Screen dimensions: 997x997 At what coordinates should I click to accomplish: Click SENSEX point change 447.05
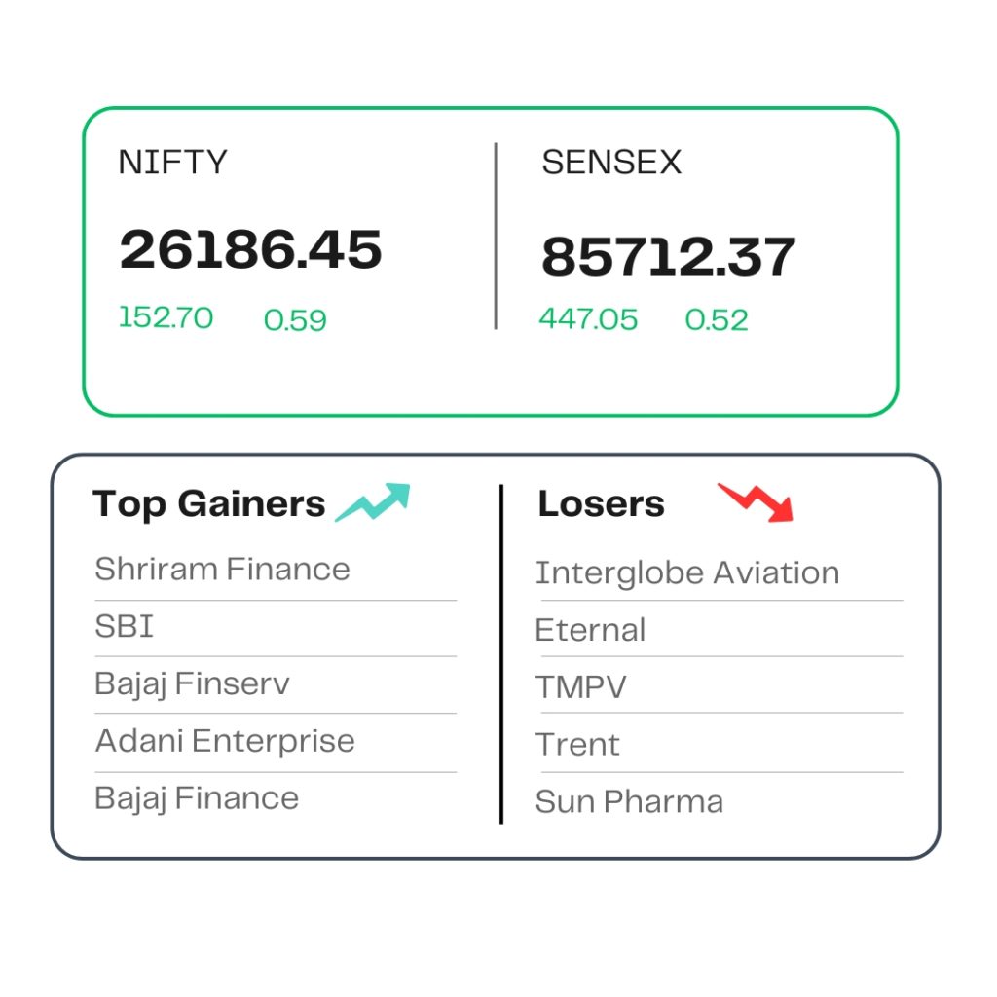pyautogui.click(x=588, y=319)
